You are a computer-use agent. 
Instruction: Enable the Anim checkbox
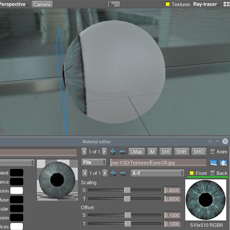tap(212, 152)
